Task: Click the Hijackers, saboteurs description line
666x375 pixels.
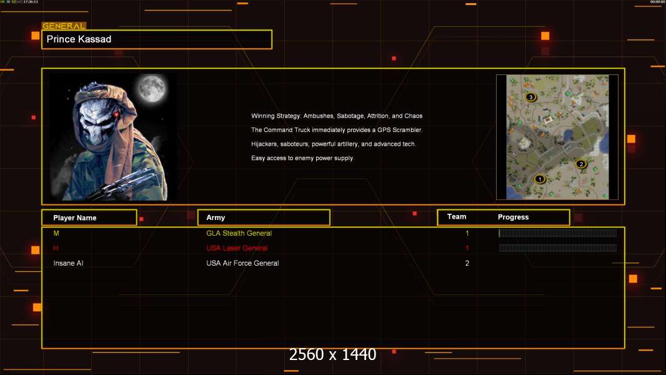Action: point(334,144)
